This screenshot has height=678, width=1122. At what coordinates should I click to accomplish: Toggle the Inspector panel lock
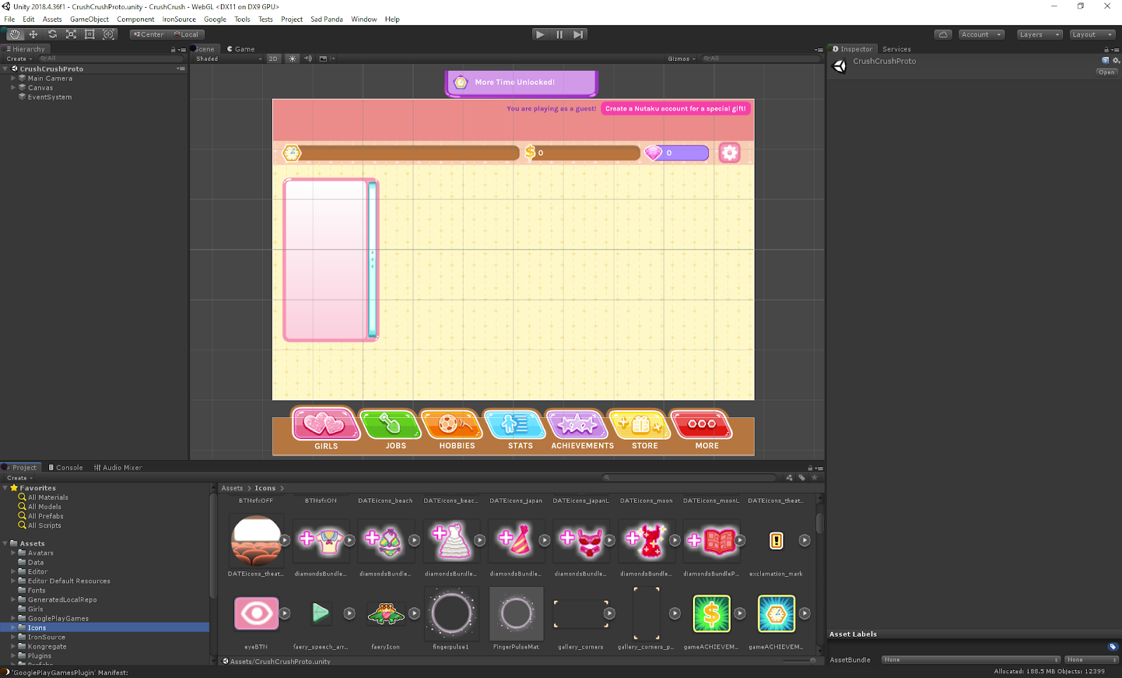click(1107, 50)
